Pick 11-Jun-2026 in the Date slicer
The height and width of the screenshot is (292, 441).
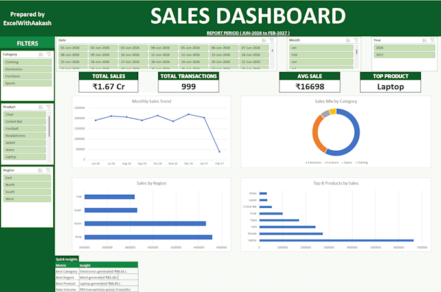click(163, 55)
